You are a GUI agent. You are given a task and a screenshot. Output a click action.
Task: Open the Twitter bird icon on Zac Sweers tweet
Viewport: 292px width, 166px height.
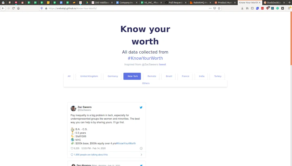click(x=141, y=108)
